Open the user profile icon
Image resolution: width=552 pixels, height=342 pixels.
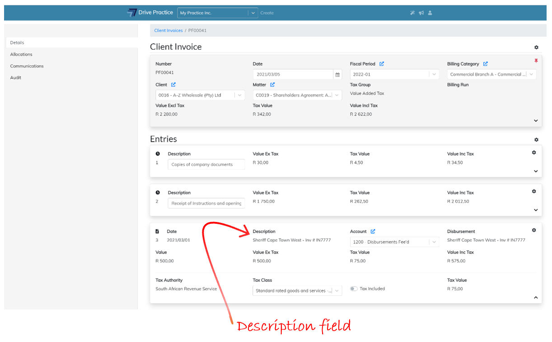point(430,13)
